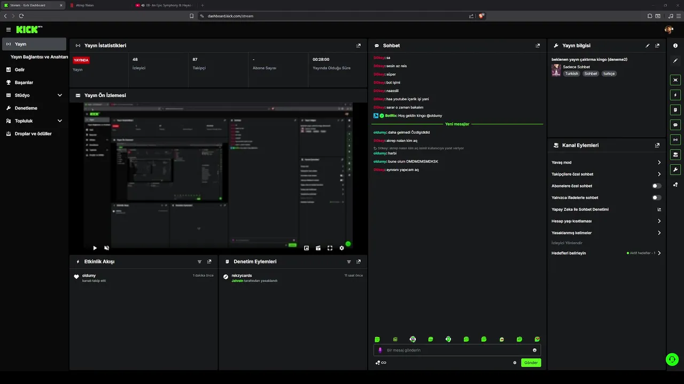Pop out the Denetim Eylemleri panel

[359, 262]
